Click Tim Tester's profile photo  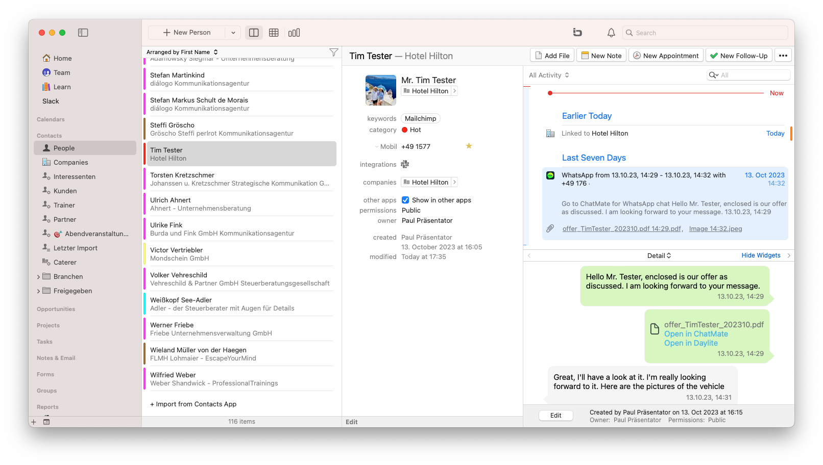[x=381, y=90]
